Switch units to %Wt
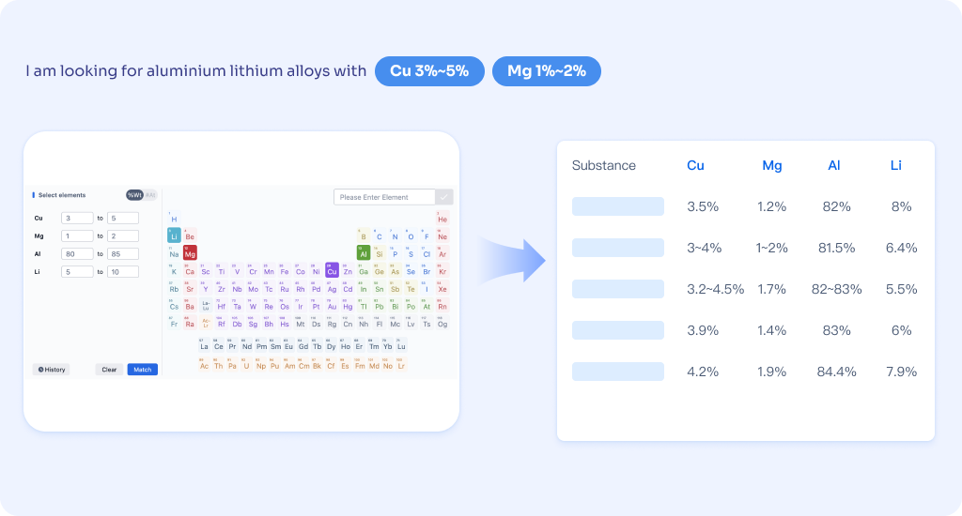This screenshot has width=962, height=516. (x=135, y=195)
